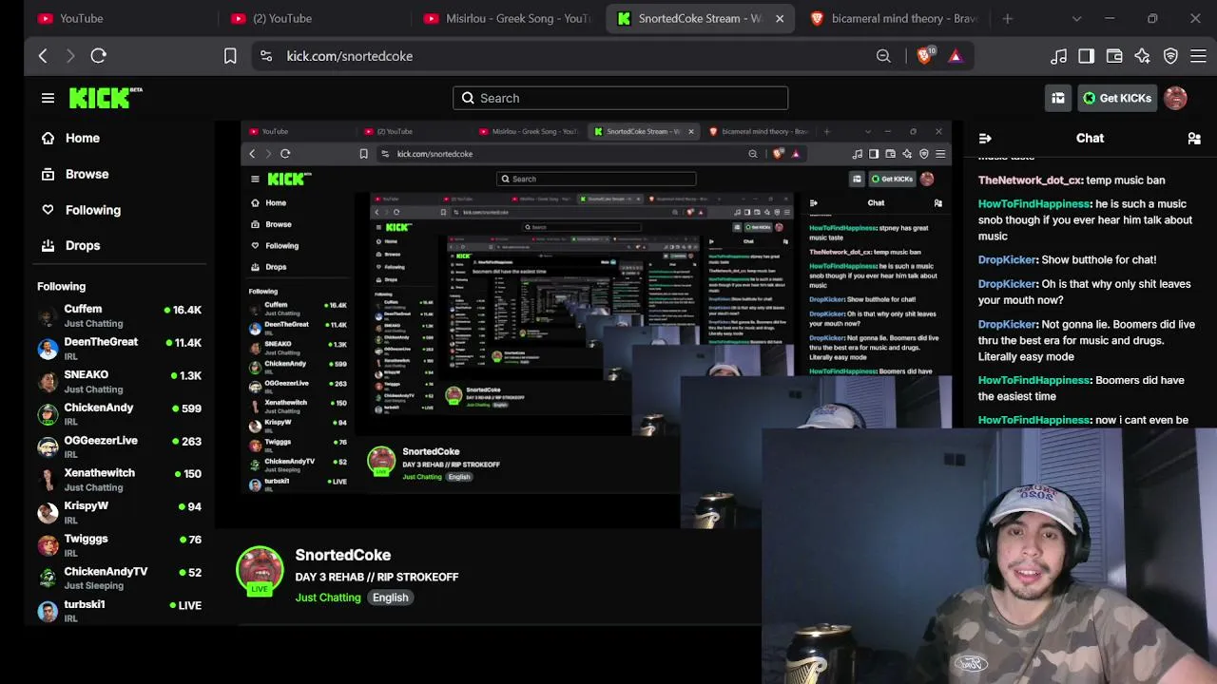This screenshot has height=684, width=1217.
Task: Switch to the (2) YouTube tab
Action: click(313, 18)
